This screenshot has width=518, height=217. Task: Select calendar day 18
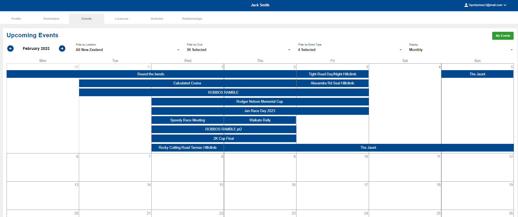pyautogui.click(x=405, y=196)
